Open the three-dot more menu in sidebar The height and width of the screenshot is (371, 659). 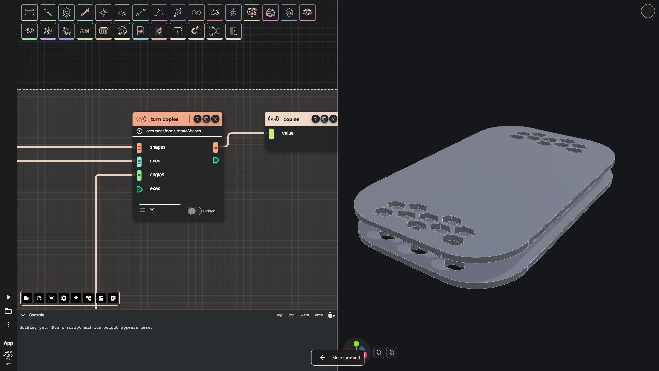click(x=8, y=325)
